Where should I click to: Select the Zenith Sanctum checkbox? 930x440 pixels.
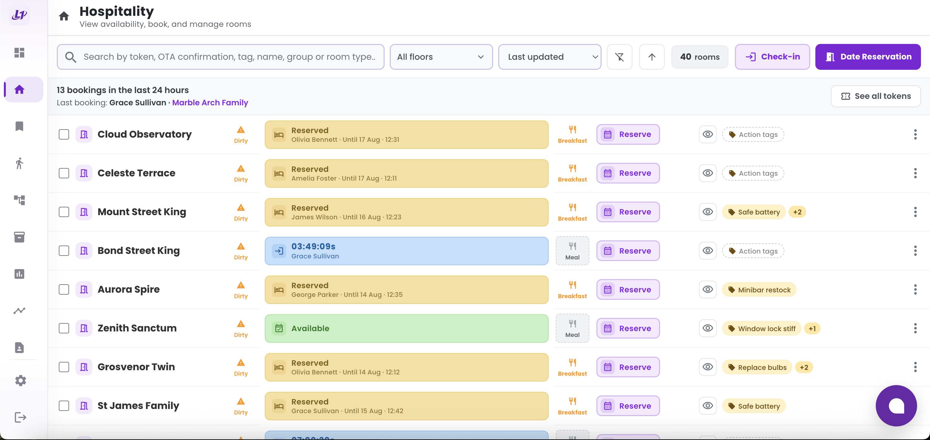[64, 328]
